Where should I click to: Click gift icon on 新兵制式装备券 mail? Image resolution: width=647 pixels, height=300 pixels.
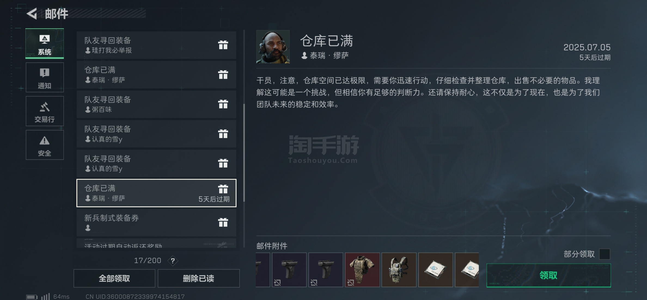click(x=223, y=222)
